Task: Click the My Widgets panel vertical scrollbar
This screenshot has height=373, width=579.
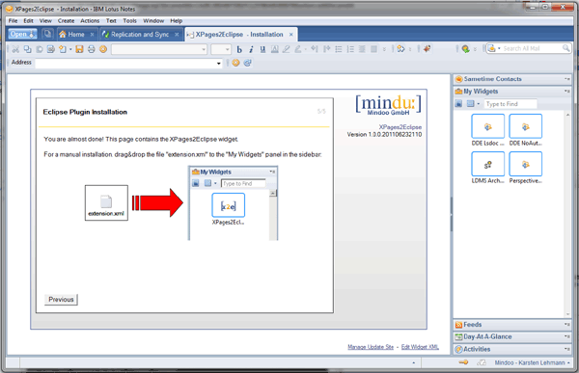Action: point(567,214)
